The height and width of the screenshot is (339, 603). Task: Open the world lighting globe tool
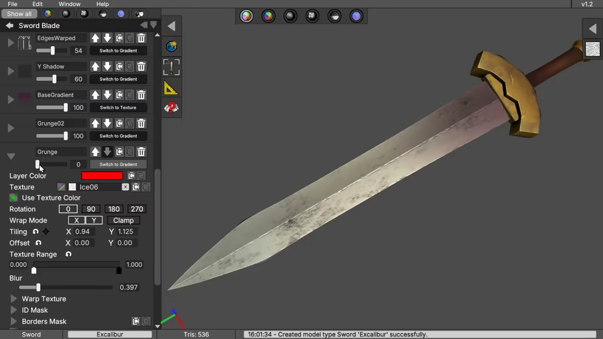point(172,46)
